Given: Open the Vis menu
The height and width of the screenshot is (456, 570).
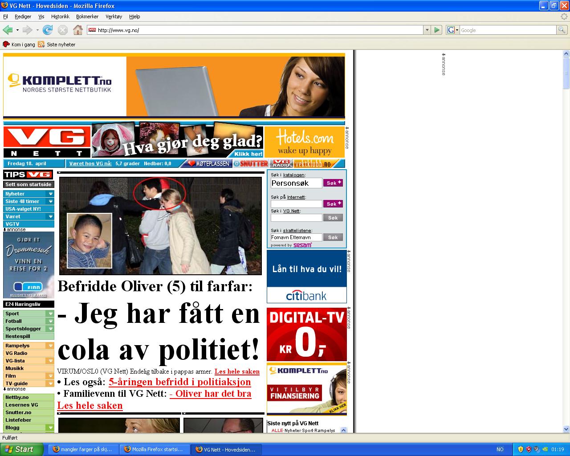Looking at the screenshot, I should point(41,16).
